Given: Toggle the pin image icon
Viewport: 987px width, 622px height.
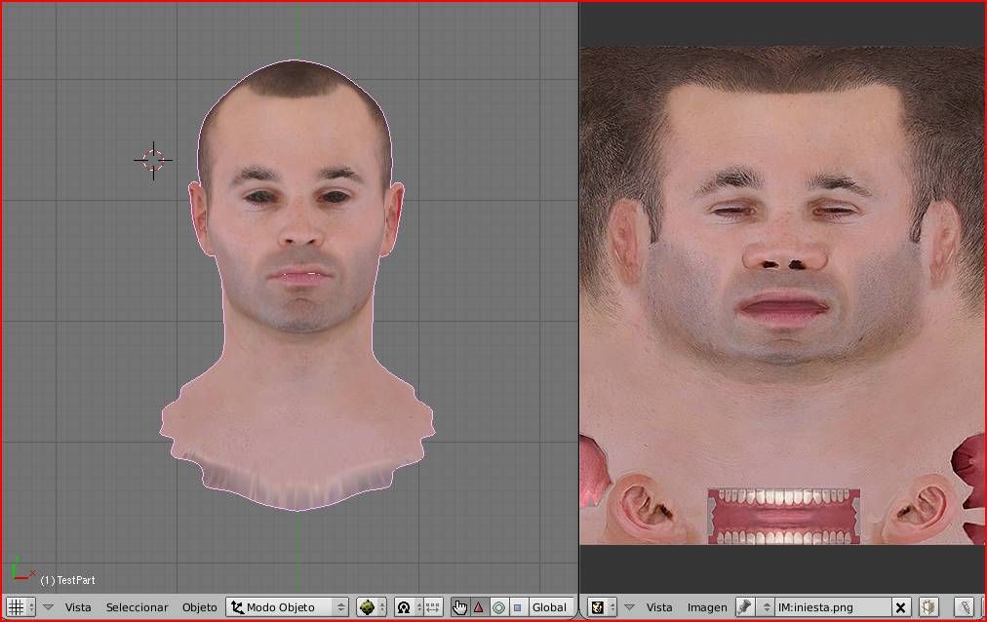Looking at the screenshot, I should tap(744, 607).
